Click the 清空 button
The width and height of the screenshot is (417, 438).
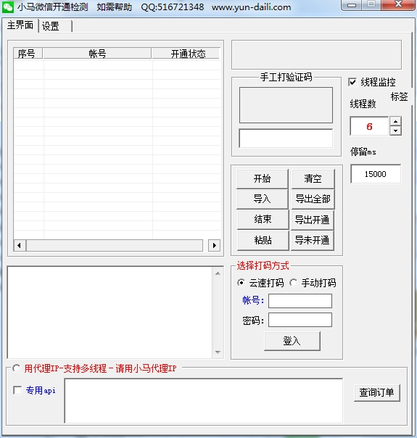pyautogui.click(x=313, y=179)
